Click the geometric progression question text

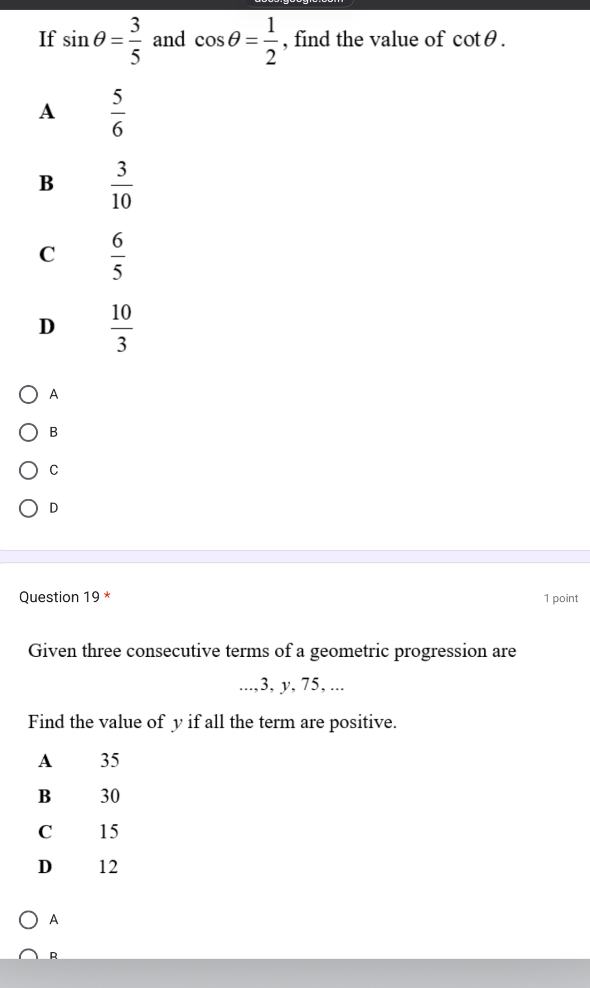coord(272,651)
